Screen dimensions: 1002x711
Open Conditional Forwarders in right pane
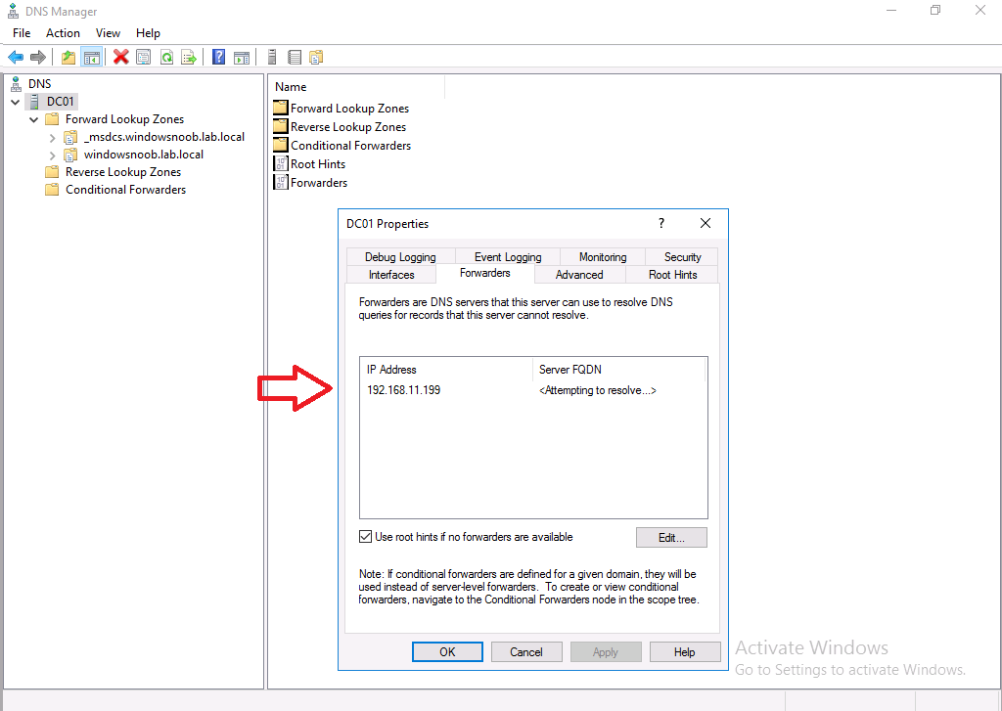[351, 146]
